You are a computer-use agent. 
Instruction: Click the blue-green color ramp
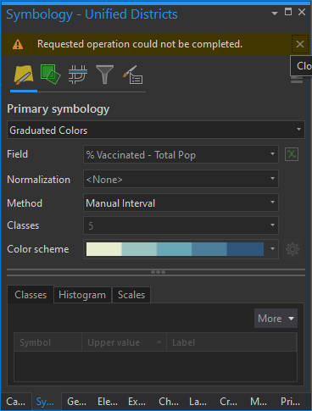coord(175,249)
